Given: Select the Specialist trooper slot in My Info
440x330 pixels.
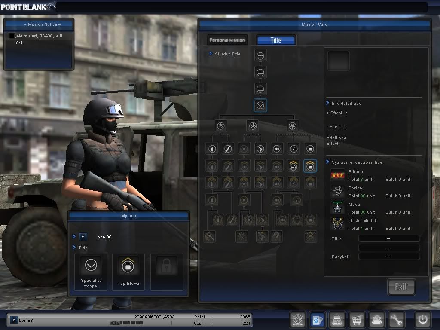Looking at the screenshot, I should [x=91, y=272].
